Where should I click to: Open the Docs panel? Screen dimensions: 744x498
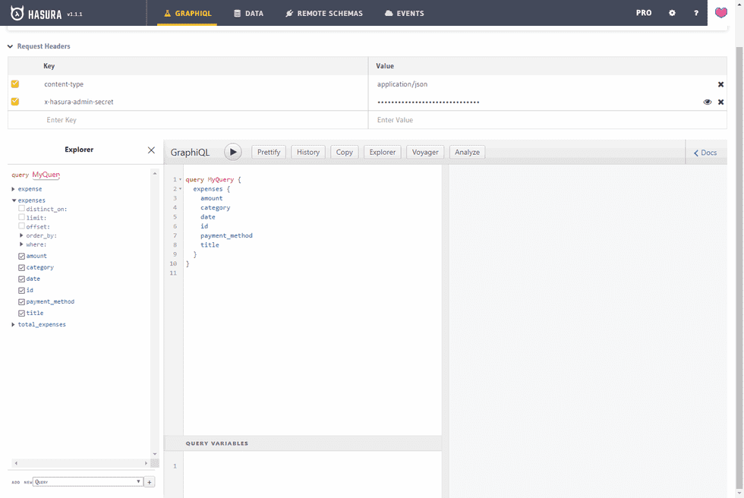pos(705,153)
